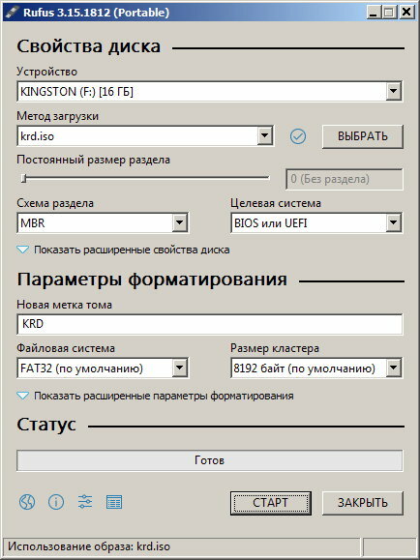Click the checksum verify checkmark icon
420x560 pixels.
(298, 136)
